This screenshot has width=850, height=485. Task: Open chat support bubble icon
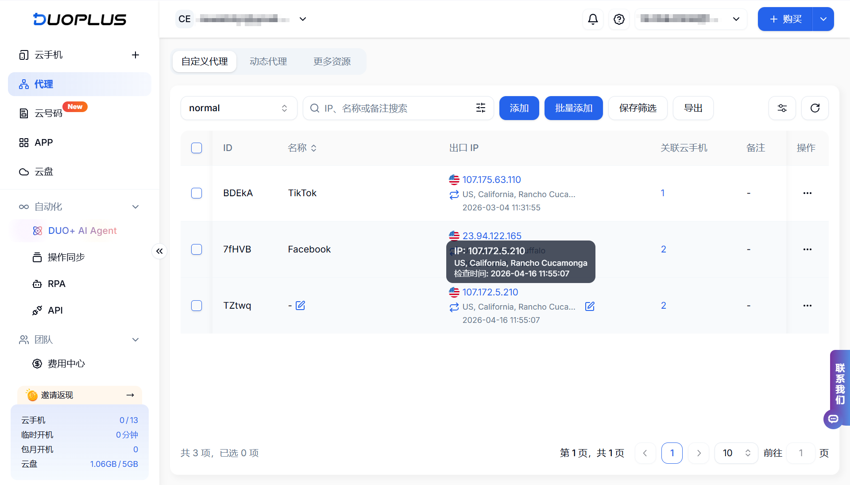pyautogui.click(x=833, y=419)
